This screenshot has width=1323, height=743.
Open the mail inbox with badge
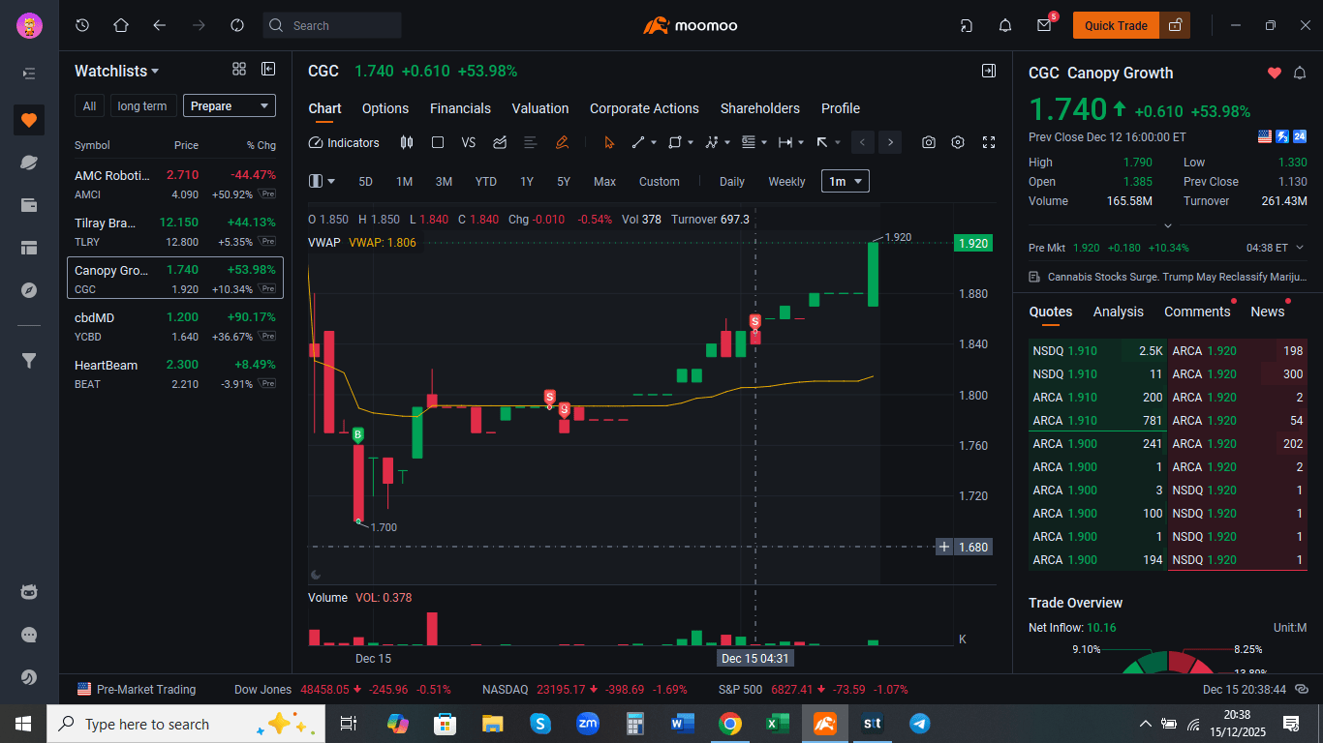click(x=1044, y=26)
